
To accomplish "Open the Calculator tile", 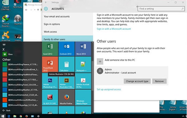I will (67, 64).
